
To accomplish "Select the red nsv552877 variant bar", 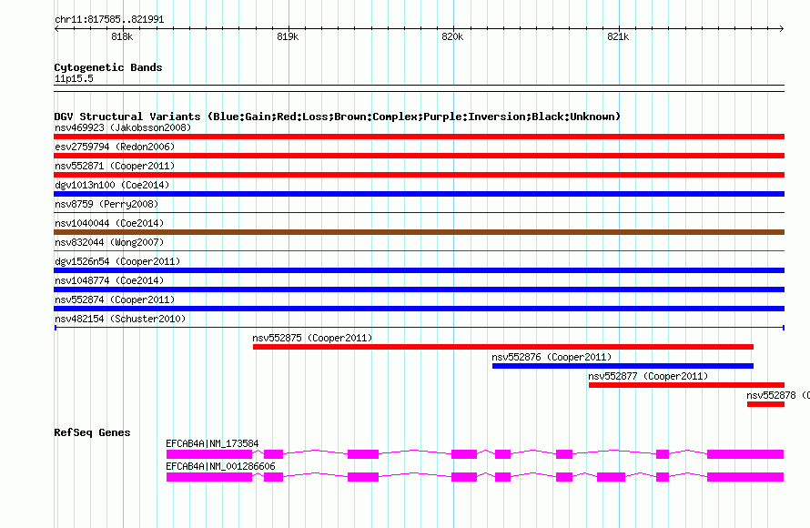I will tap(686, 385).
